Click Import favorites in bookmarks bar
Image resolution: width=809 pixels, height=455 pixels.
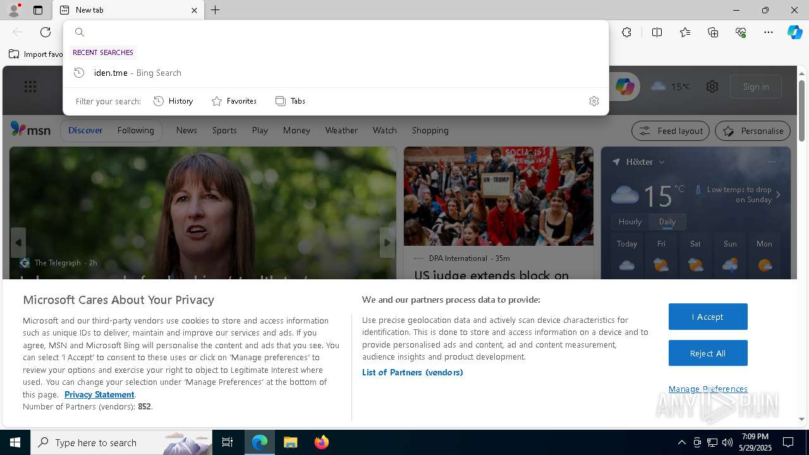pos(36,54)
